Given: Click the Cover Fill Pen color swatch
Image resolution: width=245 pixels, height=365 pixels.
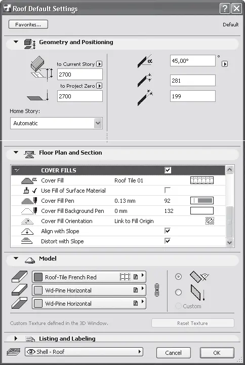Looking at the screenshot, I should pos(202,200).
